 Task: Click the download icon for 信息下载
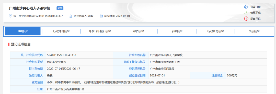[x=246, y=13]
